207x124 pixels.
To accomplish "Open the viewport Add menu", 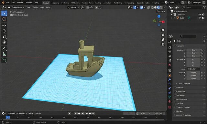I will (x=42, y=7).
